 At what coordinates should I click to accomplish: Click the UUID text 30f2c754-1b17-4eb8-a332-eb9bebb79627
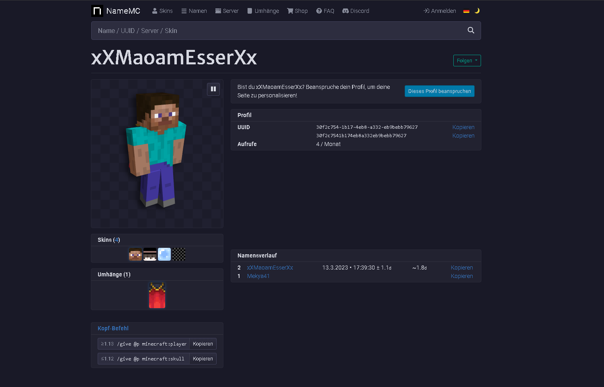tap(367, 127)
